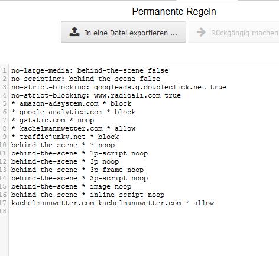Click the www.radioali.com rule line

pos(96,95)
